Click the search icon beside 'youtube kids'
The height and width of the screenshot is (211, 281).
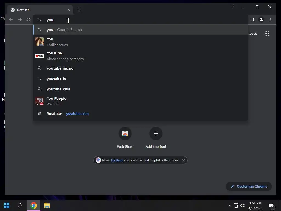pos(40,89)
